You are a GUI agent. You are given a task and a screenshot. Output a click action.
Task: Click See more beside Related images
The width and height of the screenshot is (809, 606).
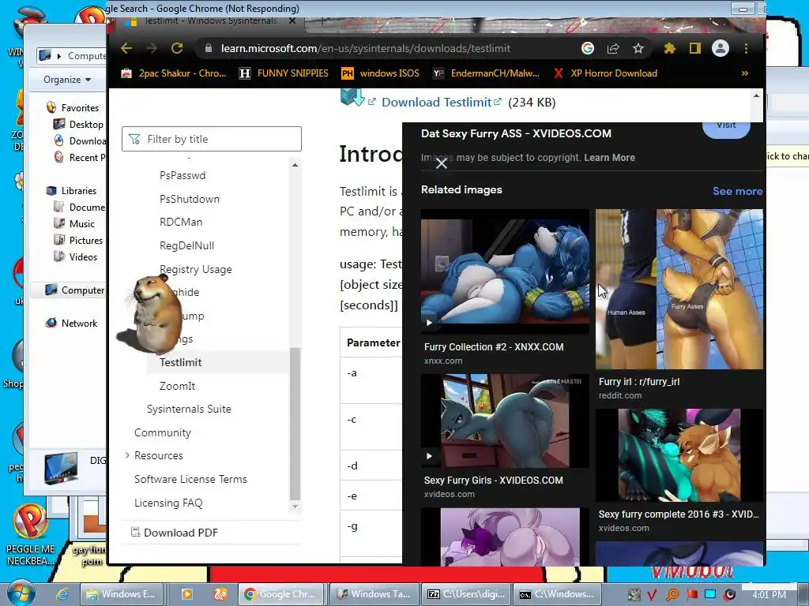point(737,191)
